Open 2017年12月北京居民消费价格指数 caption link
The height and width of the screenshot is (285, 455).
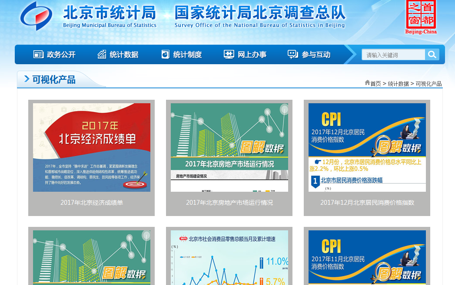(367, 203)
